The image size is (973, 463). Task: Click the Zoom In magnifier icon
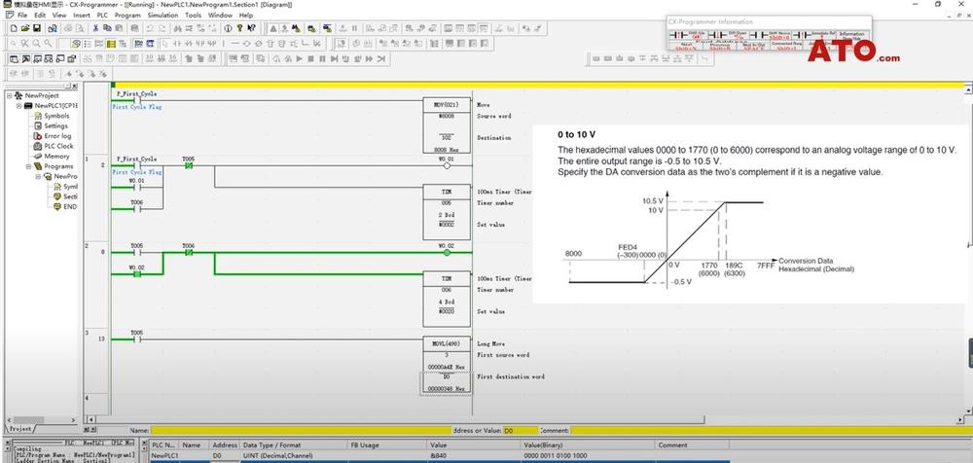pos(37,44)
